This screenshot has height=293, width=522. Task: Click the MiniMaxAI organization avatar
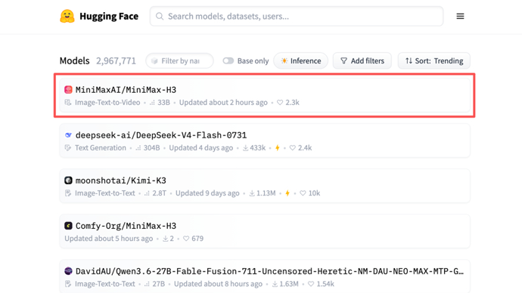click(68, 90)
